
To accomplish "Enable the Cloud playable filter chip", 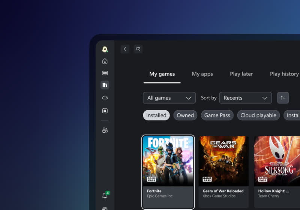I will point(258,115).
